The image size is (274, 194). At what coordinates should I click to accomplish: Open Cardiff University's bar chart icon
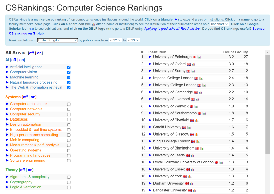point(189,127)
